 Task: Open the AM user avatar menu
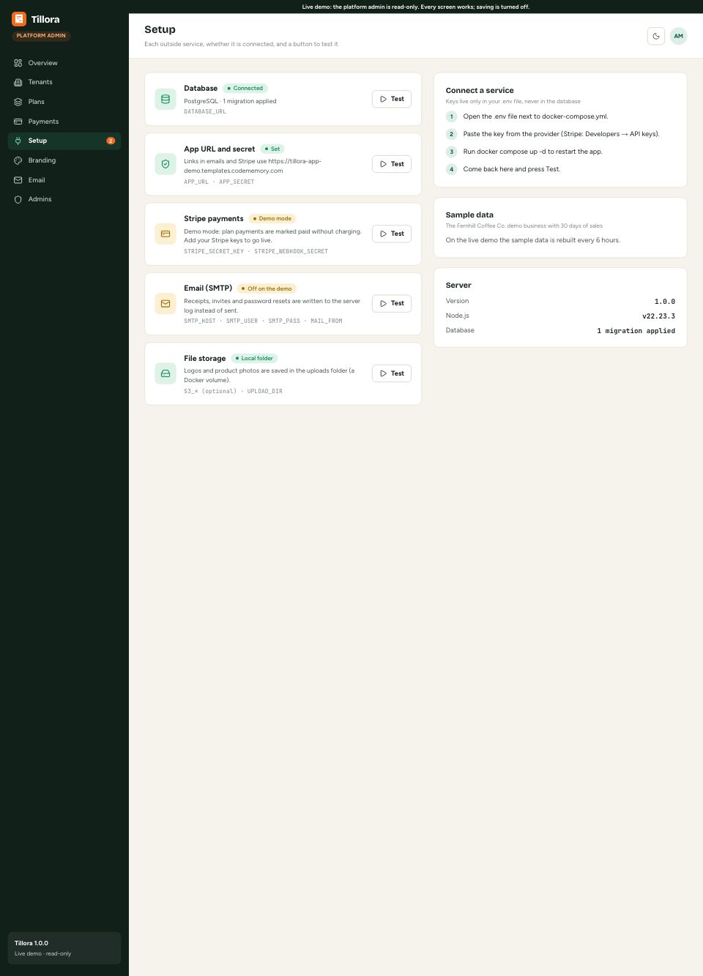pyautogui.click(x=679, y=36)
